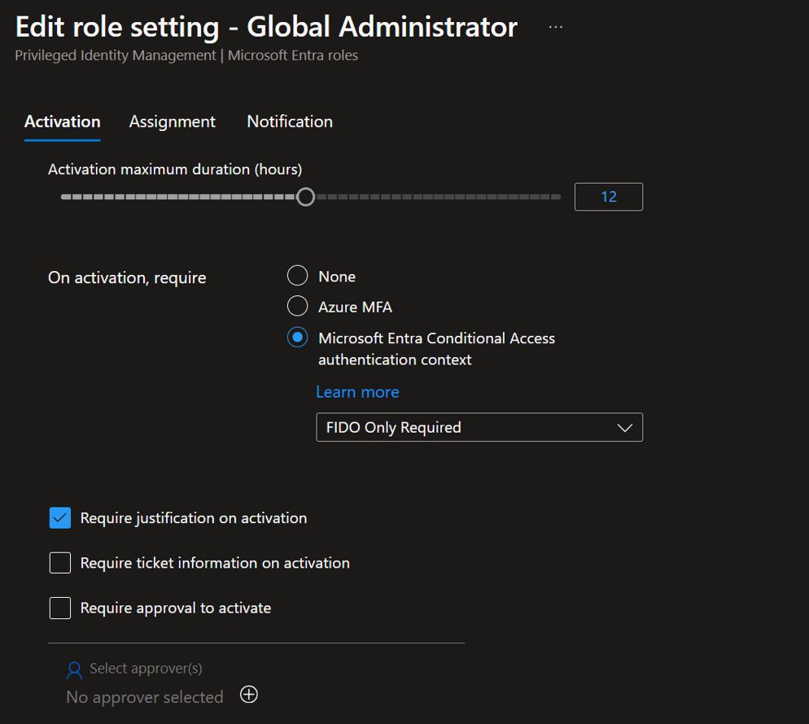Uncheck Require justification on activation
809x724 pixels.
pyautogui.click(x=60, y=517)
